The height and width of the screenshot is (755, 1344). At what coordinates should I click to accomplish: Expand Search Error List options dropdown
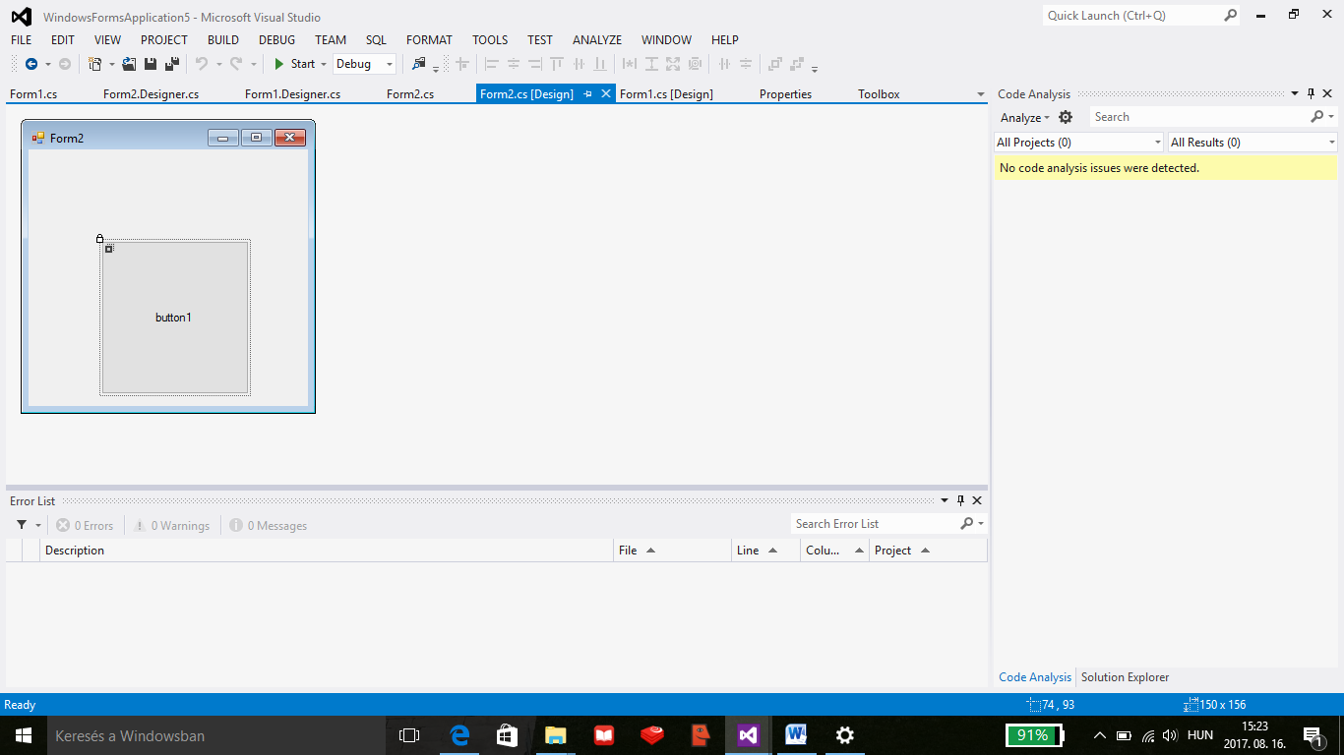[x=981, y=524]
